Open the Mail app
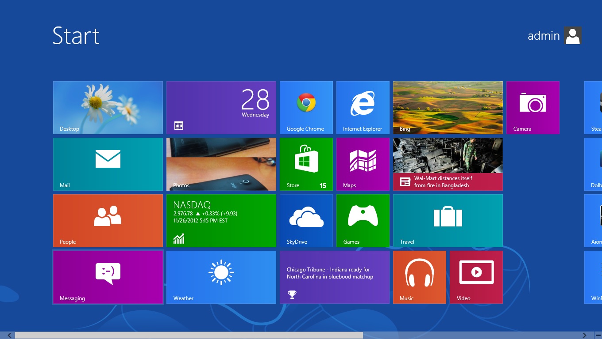Screen dimensions: 602x339 pos(108,164)
